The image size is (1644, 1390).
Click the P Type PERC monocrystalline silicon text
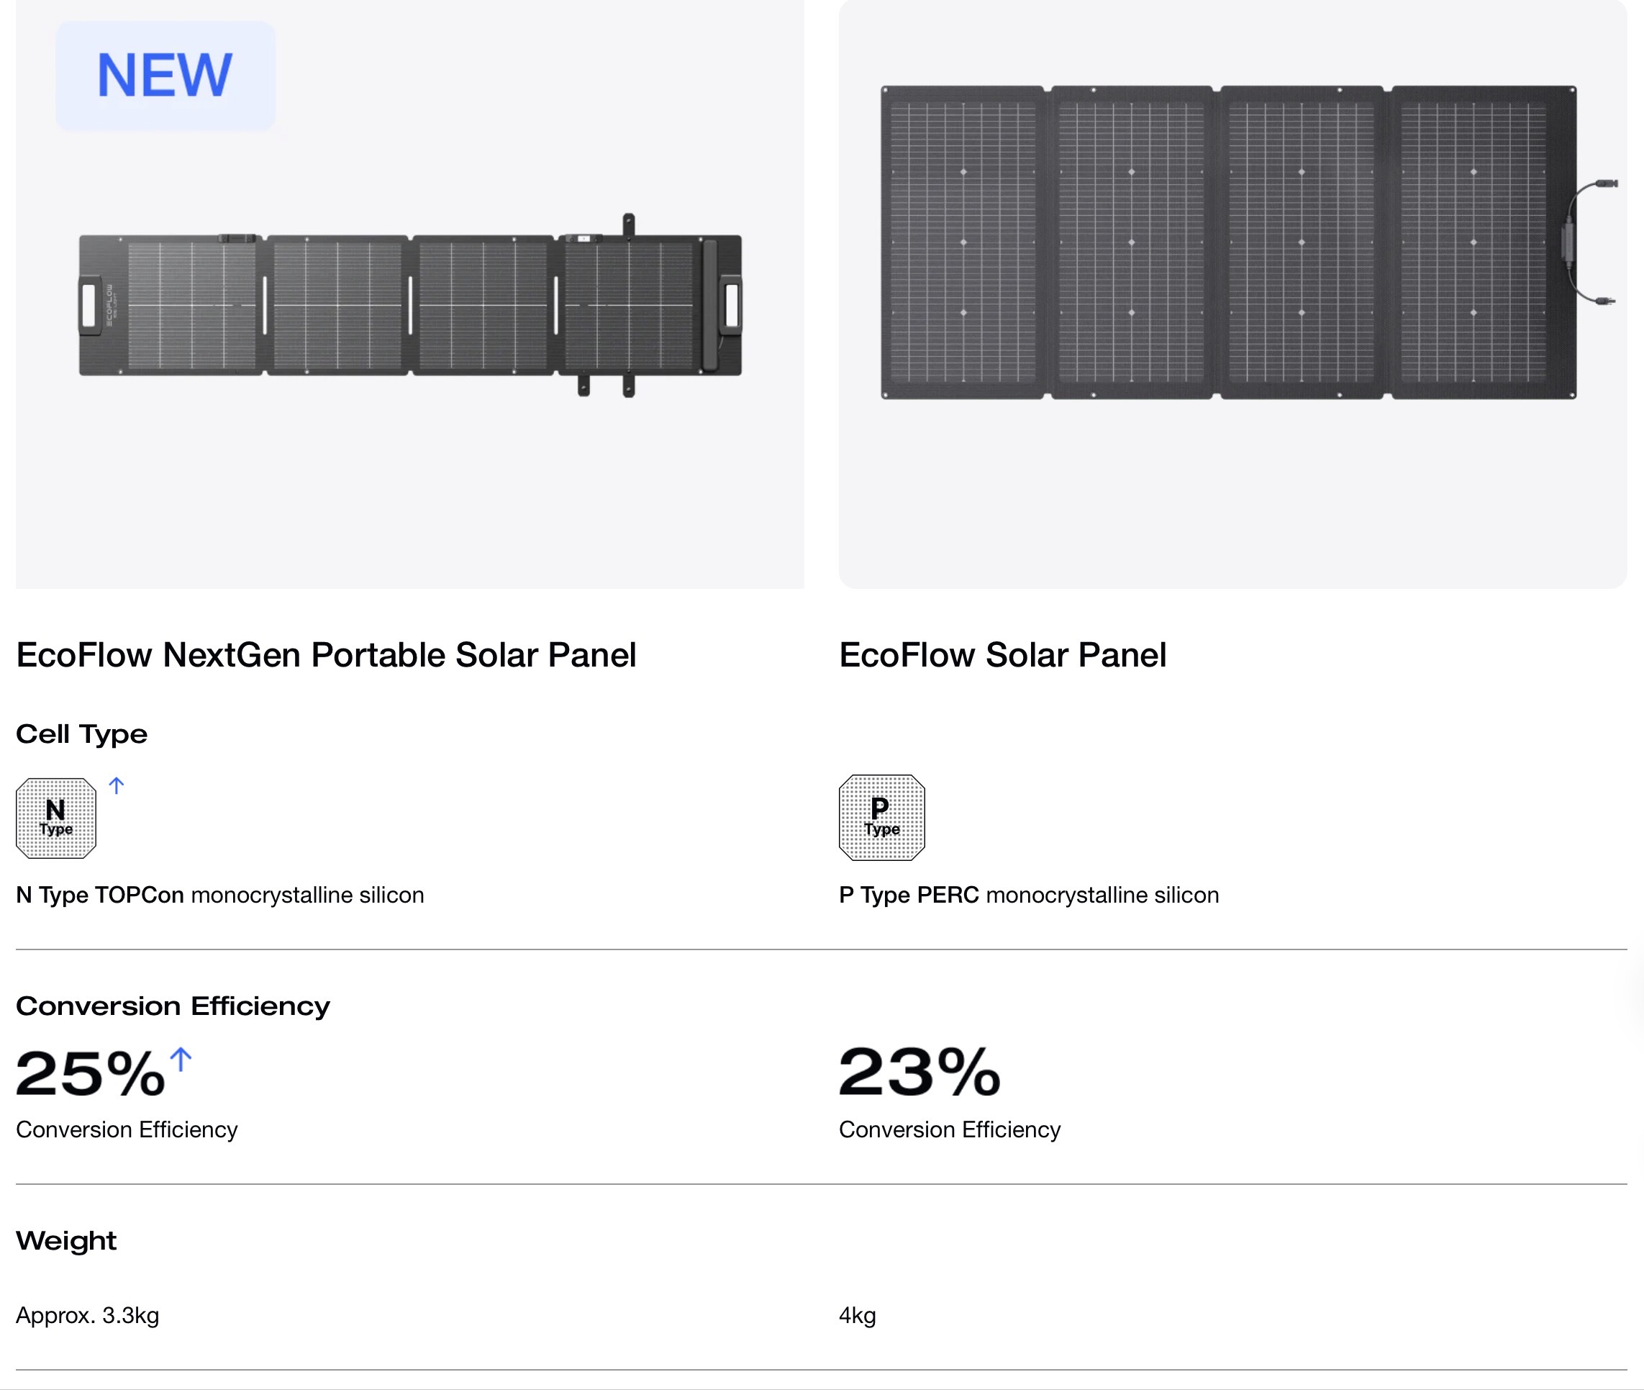[x=1029, y=895]
